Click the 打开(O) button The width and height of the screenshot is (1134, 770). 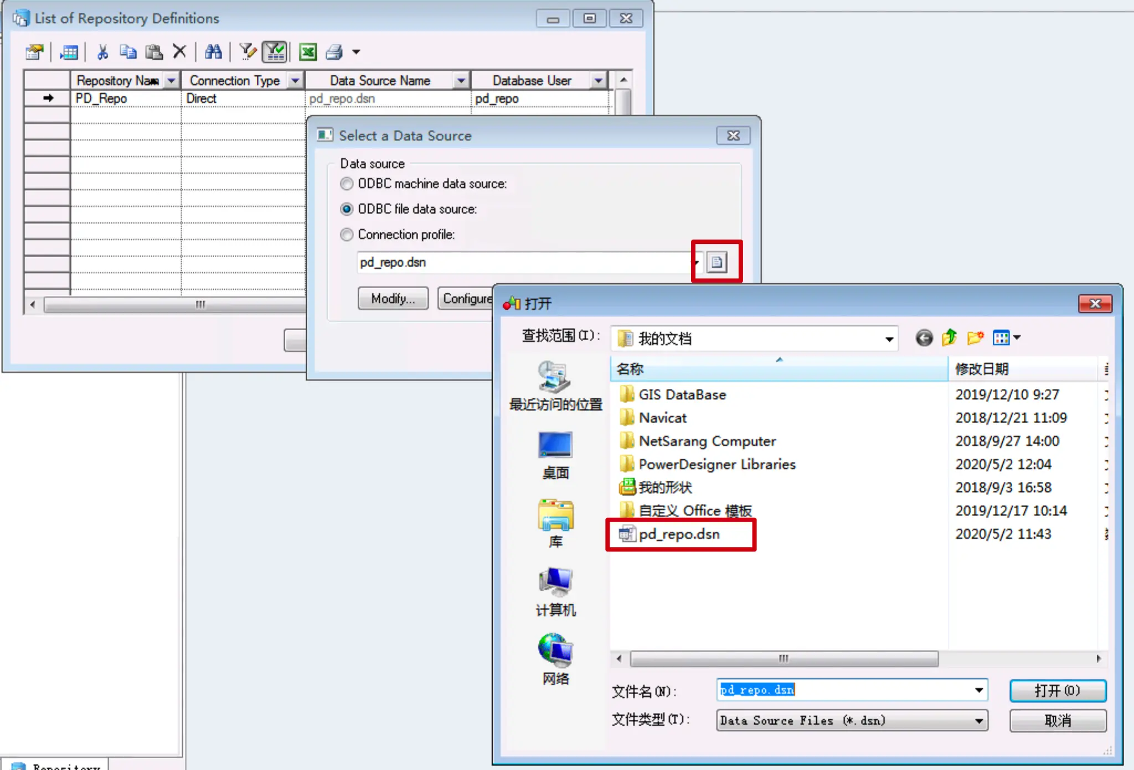[1057, 690]
